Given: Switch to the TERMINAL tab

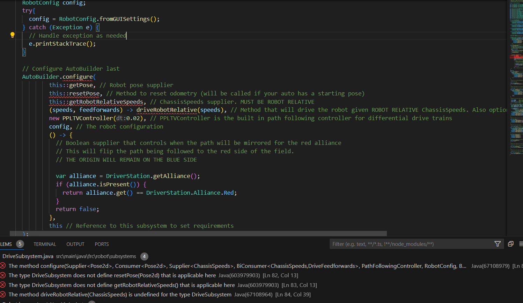Looking at the screenshot, I should (x=45, y=244).
